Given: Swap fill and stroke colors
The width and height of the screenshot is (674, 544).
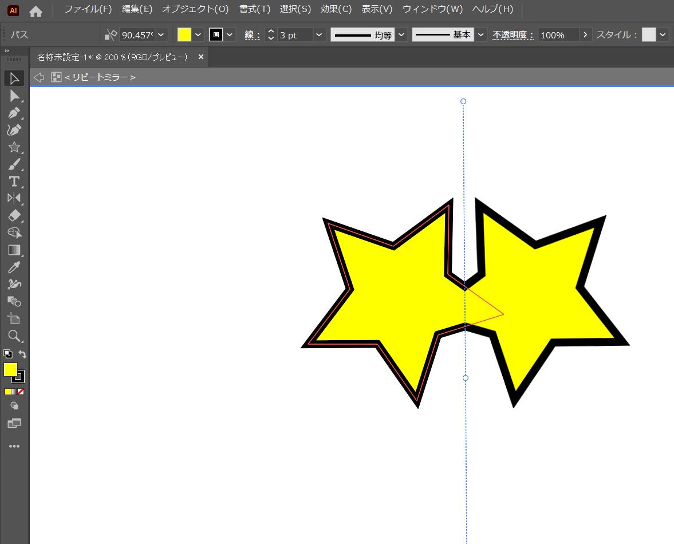Looking at the screenshot, I should [x=22, y=354].
